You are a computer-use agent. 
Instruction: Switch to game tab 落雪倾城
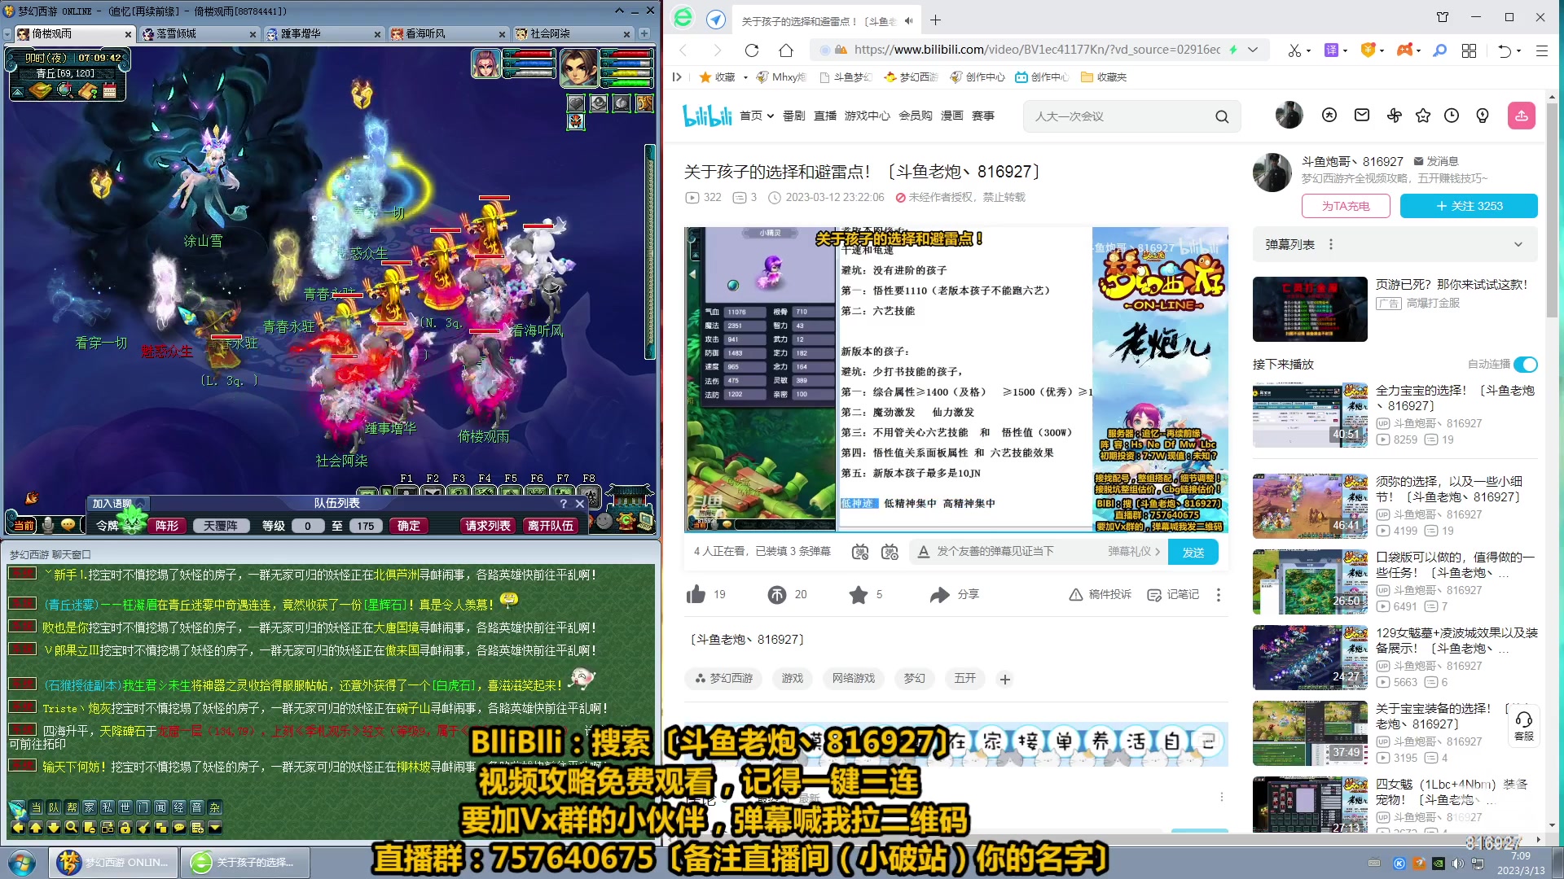199,33
